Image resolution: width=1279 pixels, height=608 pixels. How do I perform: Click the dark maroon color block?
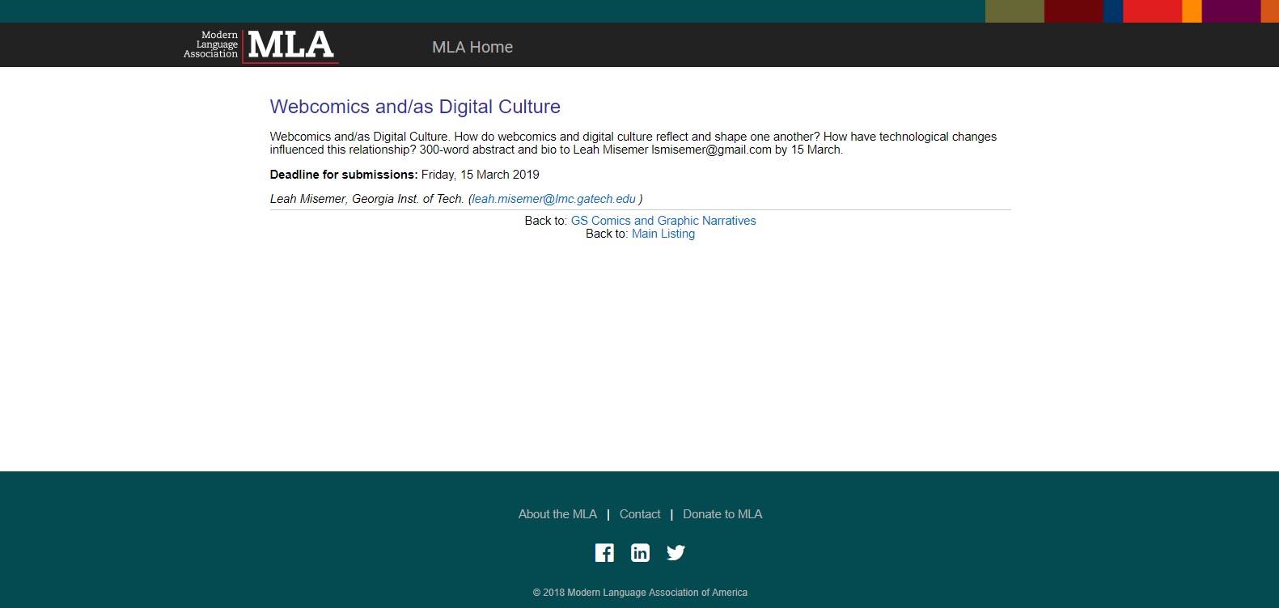coord(1074,11)
